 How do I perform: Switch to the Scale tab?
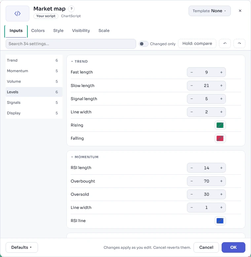coord(104,31)
